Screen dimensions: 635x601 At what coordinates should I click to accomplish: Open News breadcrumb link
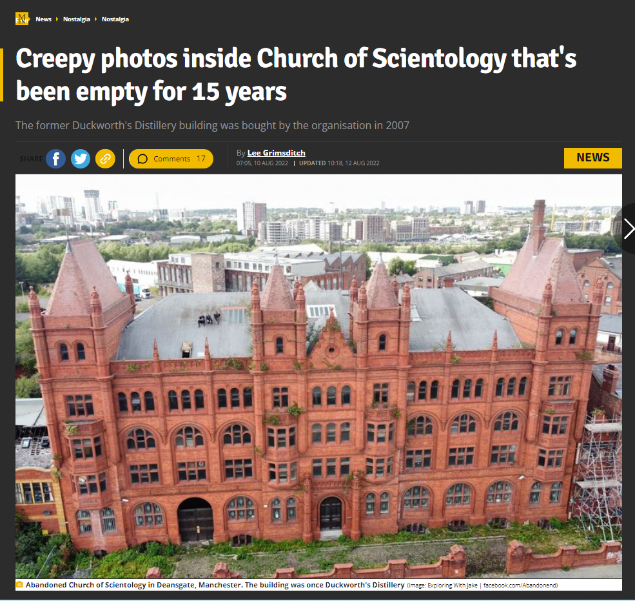coord(43,19)
